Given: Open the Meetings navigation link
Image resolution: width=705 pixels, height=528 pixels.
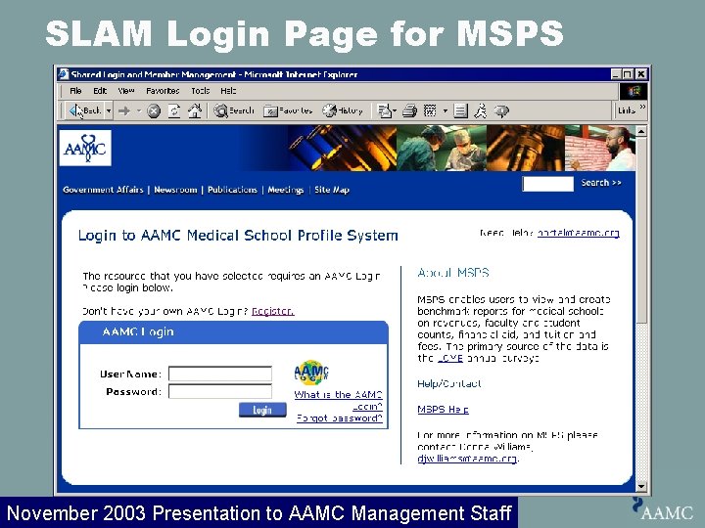Looking at the screenshot, I should (x=286, y=190).
